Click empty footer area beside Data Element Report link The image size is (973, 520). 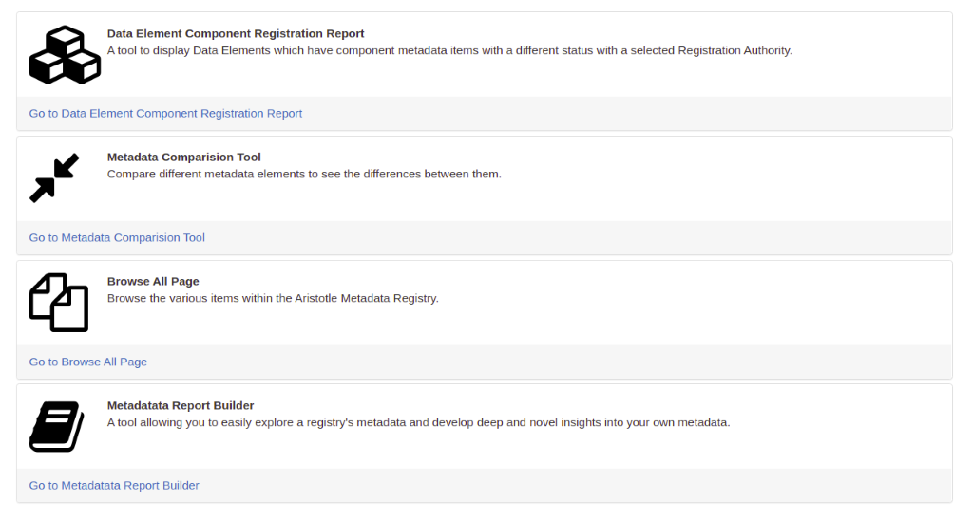627,114
